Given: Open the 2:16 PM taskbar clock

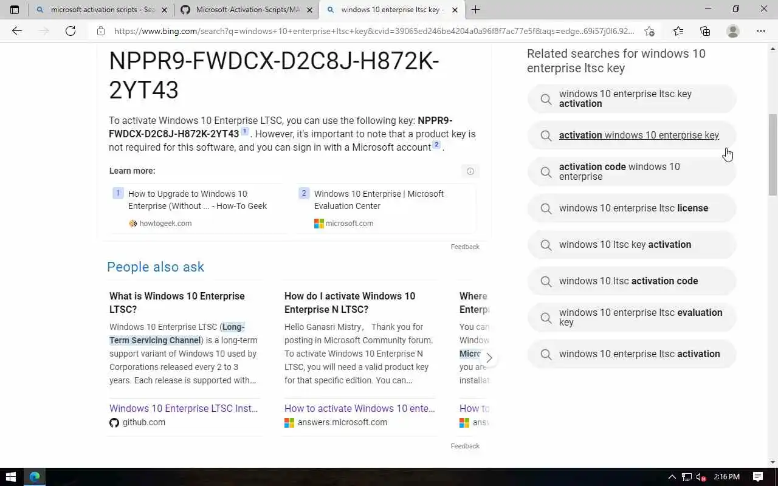Looking at the screenshot, I should pos(726,477).
